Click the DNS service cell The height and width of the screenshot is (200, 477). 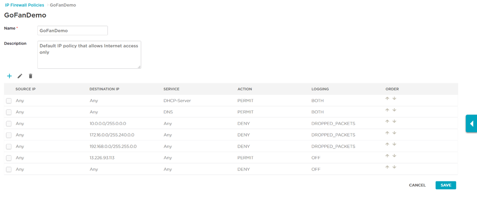pos(168,112)
